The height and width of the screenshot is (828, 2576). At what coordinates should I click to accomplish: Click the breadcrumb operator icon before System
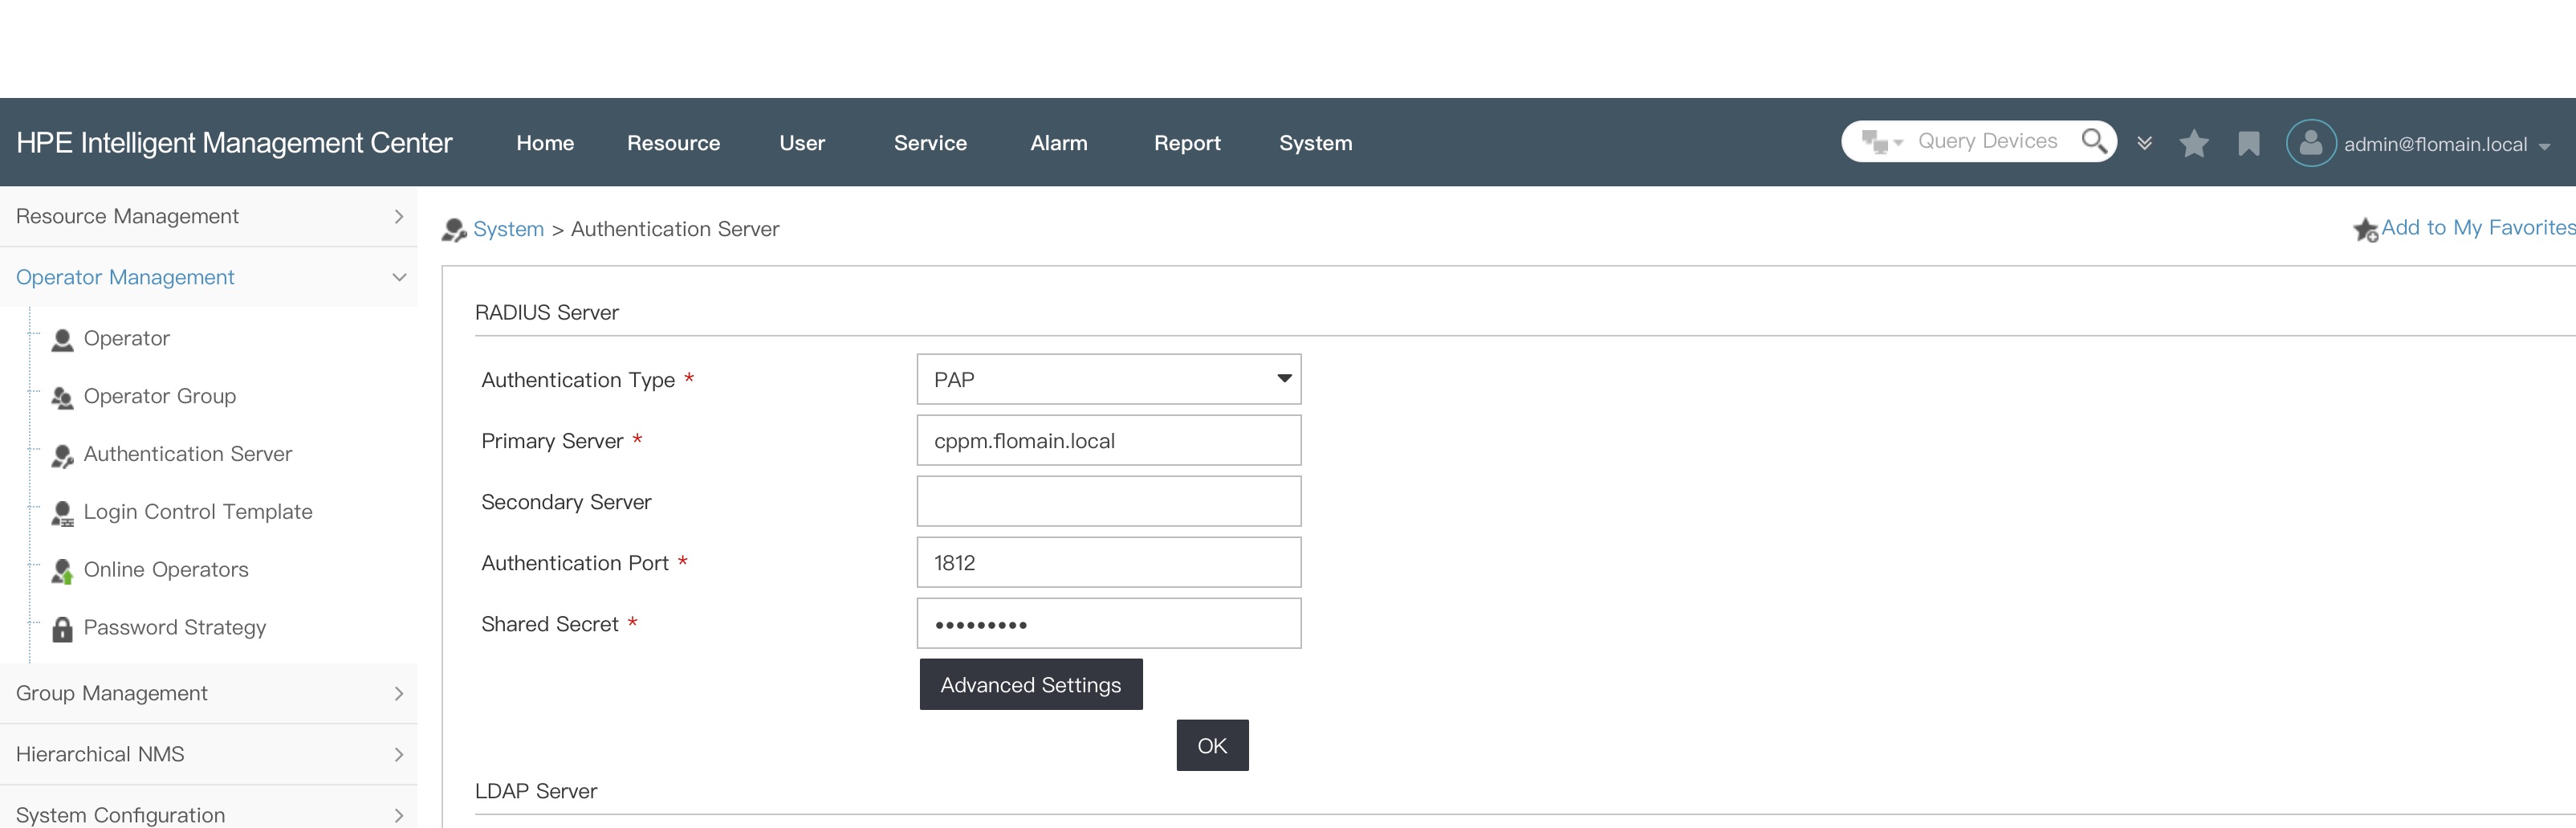pos(452,228)
